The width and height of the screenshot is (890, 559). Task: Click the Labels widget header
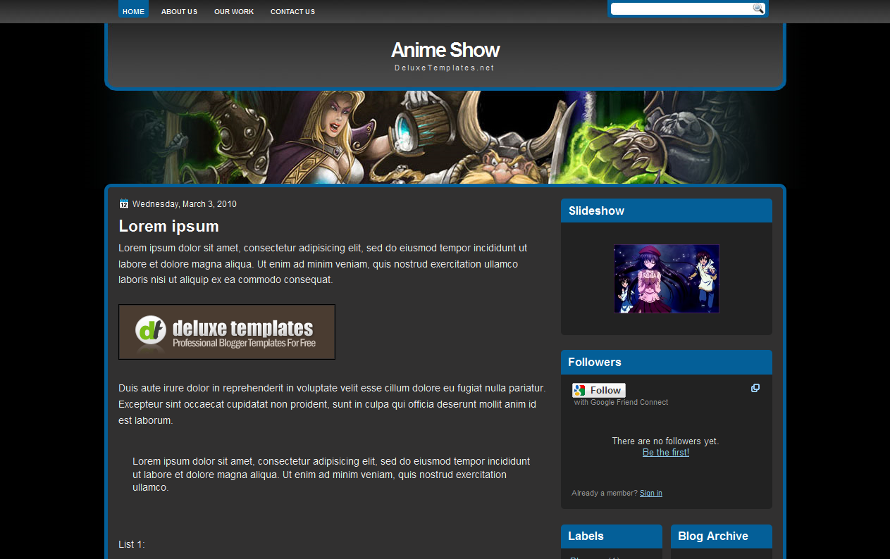[612, 536]
